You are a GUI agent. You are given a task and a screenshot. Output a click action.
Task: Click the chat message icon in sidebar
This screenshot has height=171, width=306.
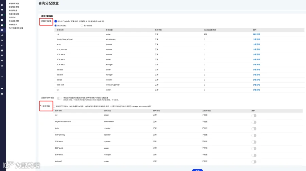tap(2, 30)
